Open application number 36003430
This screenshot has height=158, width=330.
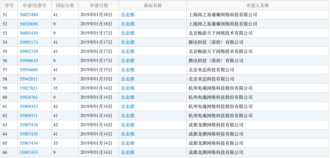(x=29, y=33)
